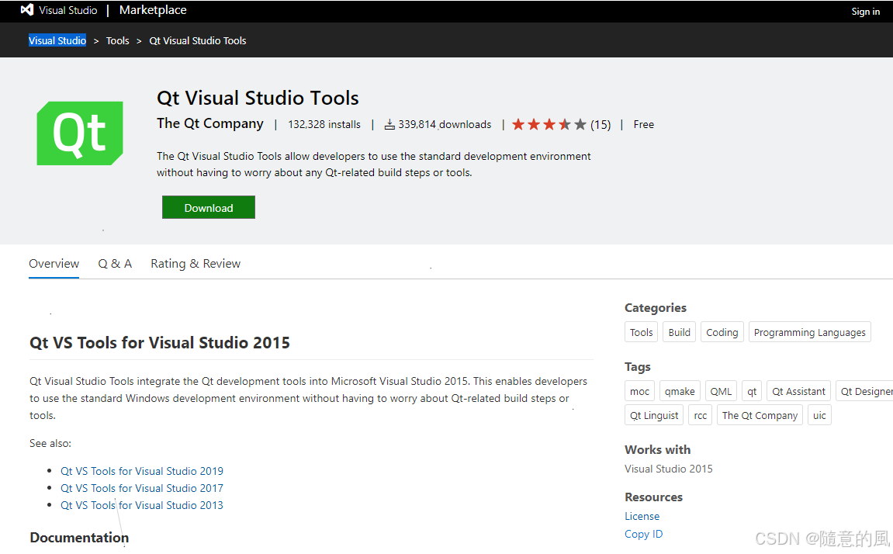
Task: Click the Resources heading
Action: pyautogui.click(x=653, y=497)
